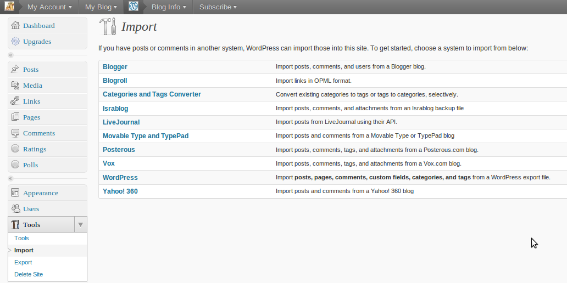Choose the Vox importer link
567x283 pixels.
109,163
